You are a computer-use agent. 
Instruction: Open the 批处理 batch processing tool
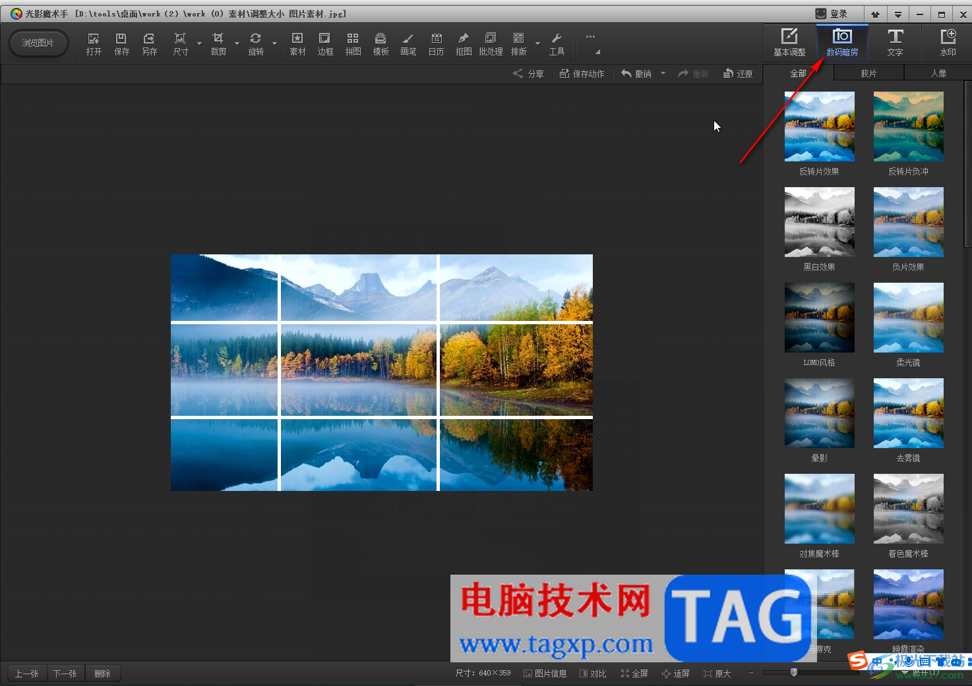[x=491, y=43]
